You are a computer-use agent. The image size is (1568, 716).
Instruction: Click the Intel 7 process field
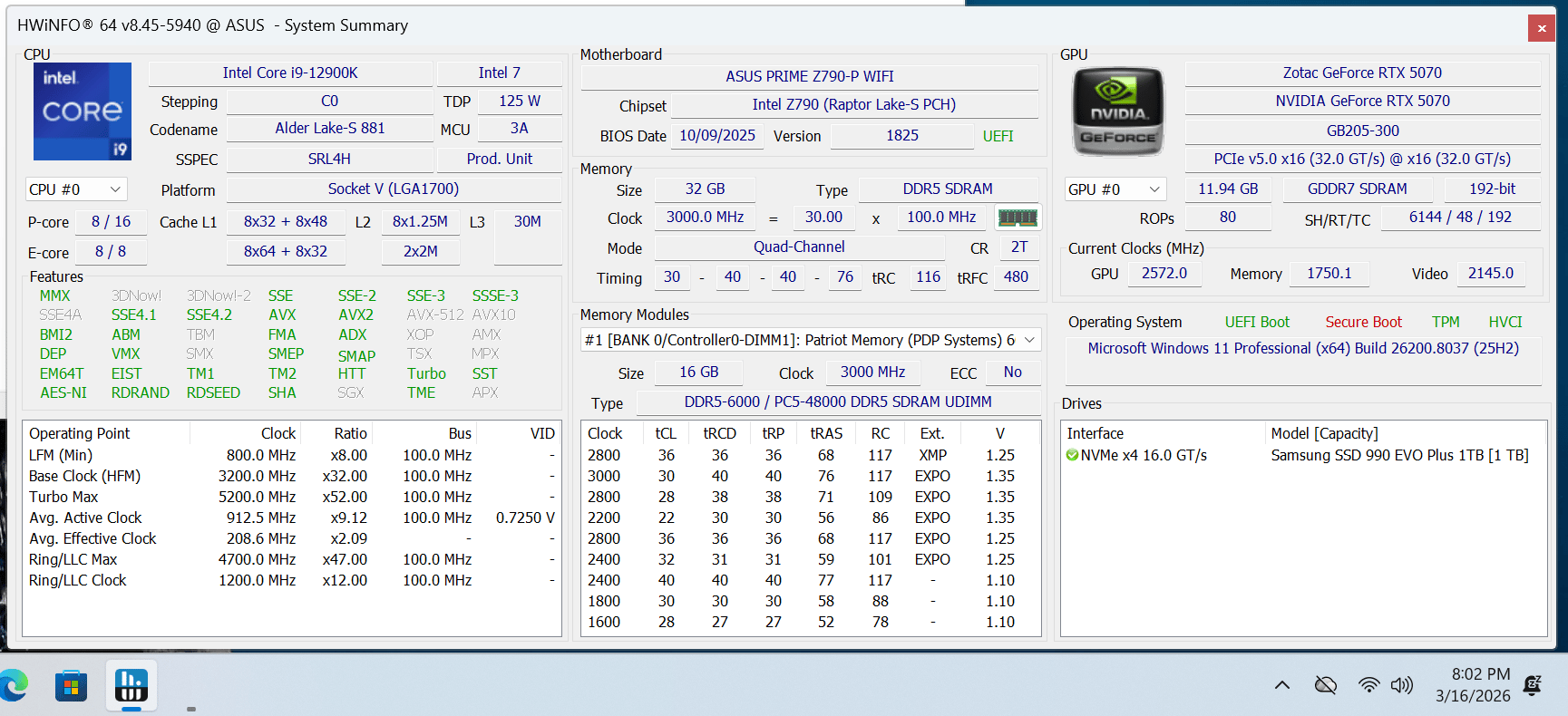click(x=500, y=73)
